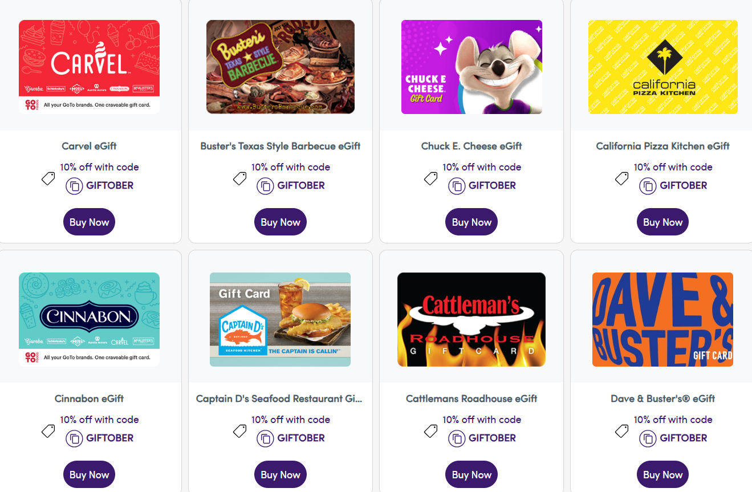The height and width of the screenshot is (492, 752).
Task: Click the tag icon beside Captain D's offer
Action: point(239,430)
